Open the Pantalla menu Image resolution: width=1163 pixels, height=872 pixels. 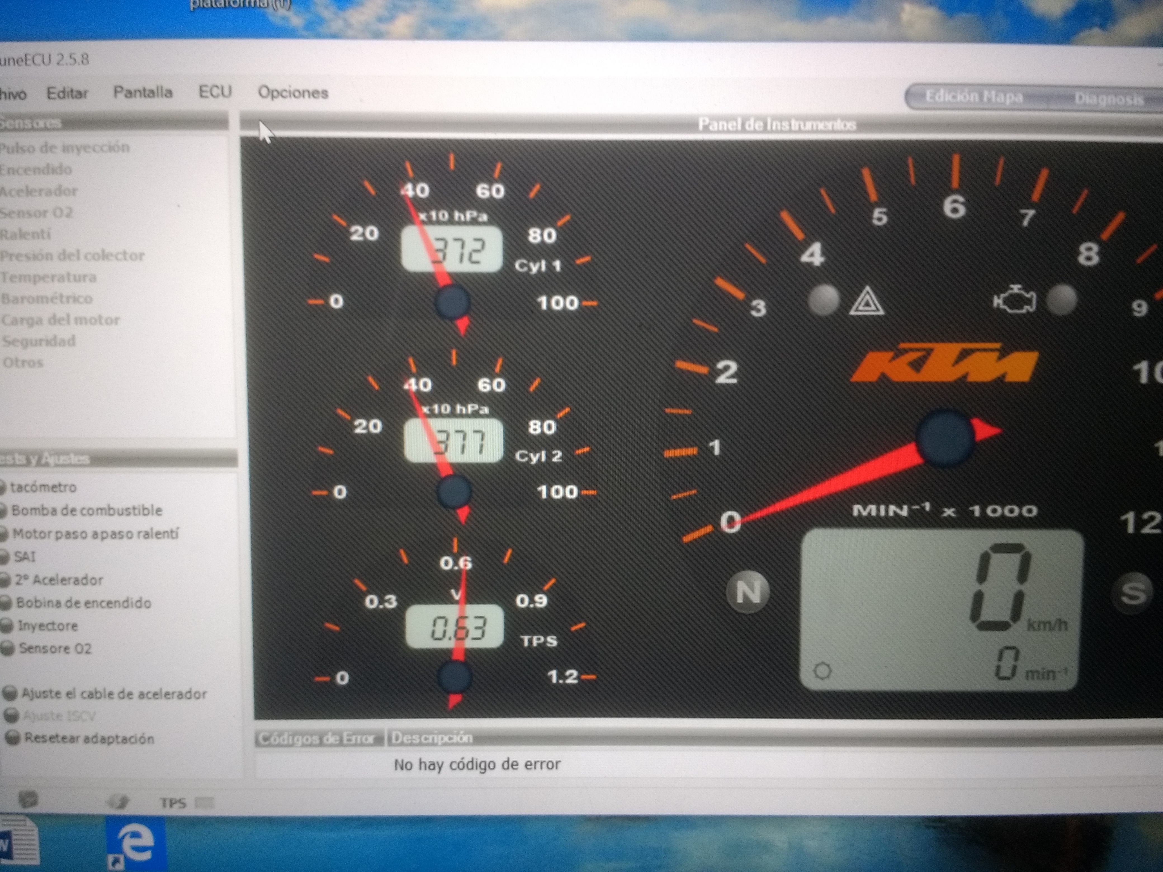click(143, 93)
